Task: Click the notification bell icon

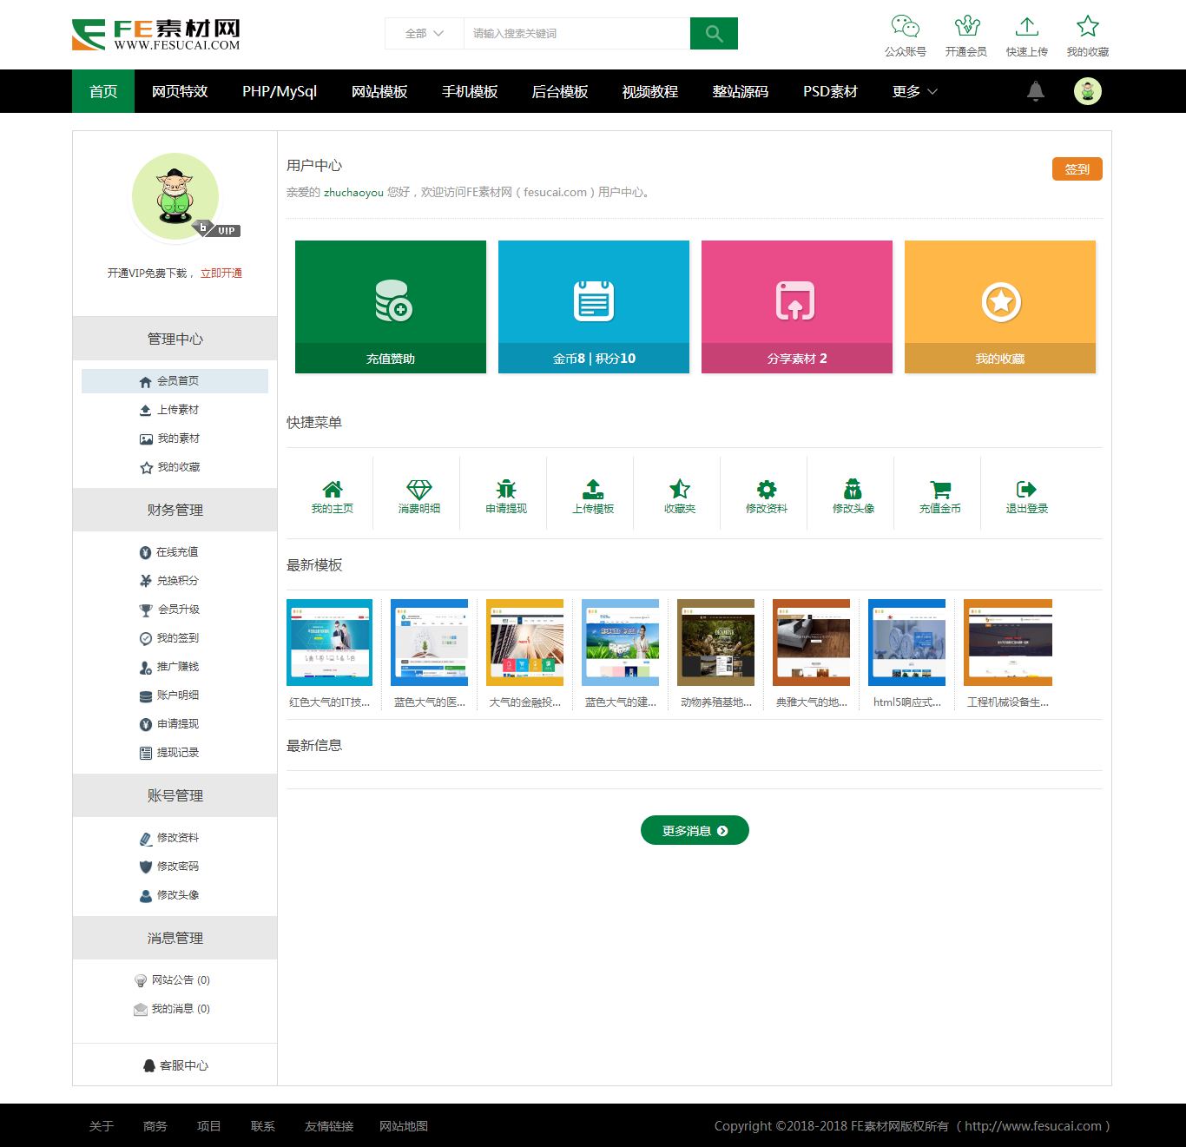Action: (x=1035, y=91)
